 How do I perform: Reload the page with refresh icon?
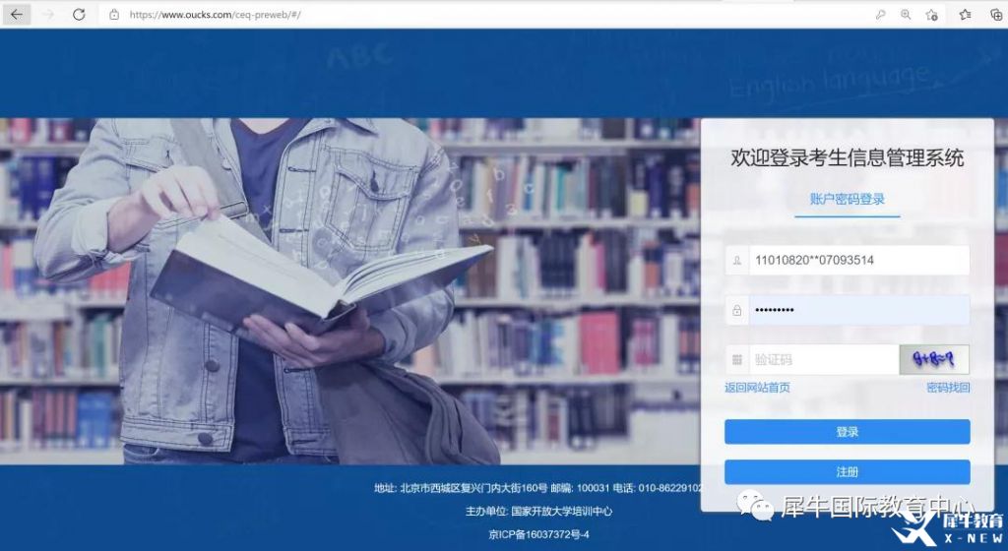tap(79, 15)
